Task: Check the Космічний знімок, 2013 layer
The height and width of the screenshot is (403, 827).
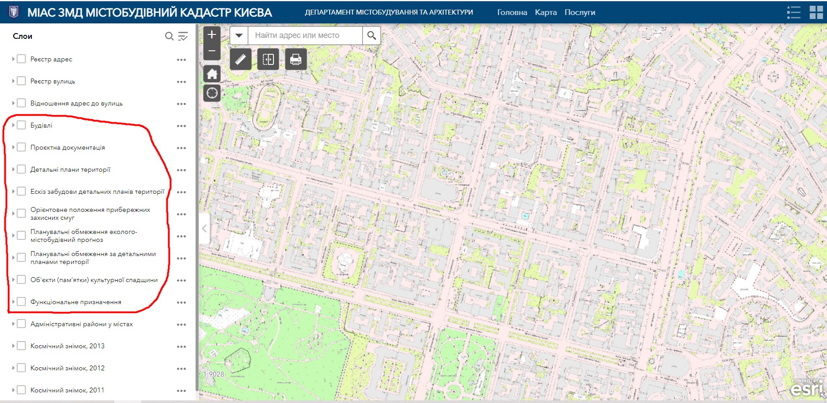Action: pyautogui.click(x=21, y=346)
